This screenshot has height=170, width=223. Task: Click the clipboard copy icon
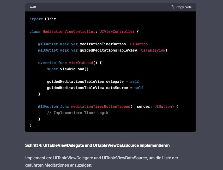172,7
